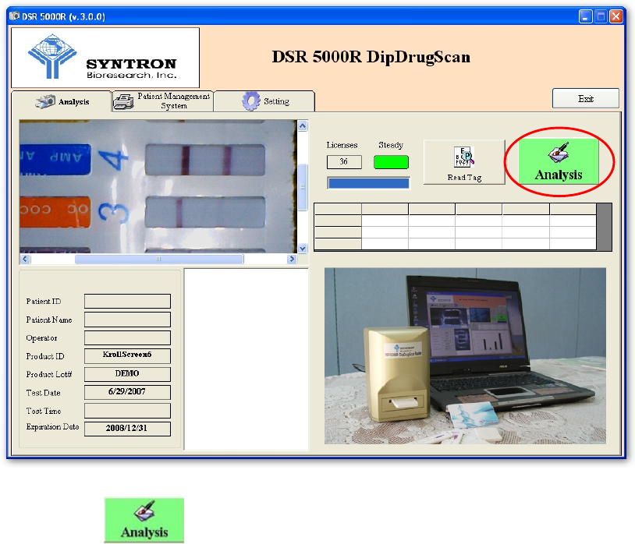Click DSR 5000R DipDrugScan heading
635x544 pixels.
point(371,57)
